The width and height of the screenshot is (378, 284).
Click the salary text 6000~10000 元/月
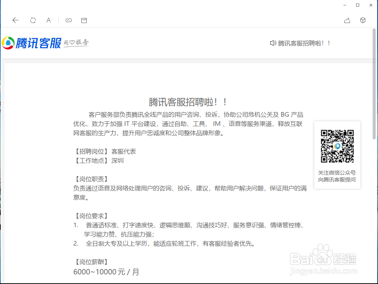(106, 272)
